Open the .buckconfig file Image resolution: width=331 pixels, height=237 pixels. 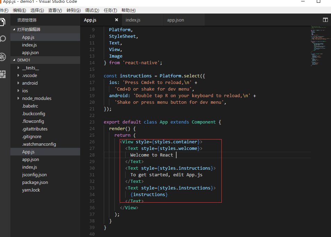pyautogui.click(x=45, y=113)
